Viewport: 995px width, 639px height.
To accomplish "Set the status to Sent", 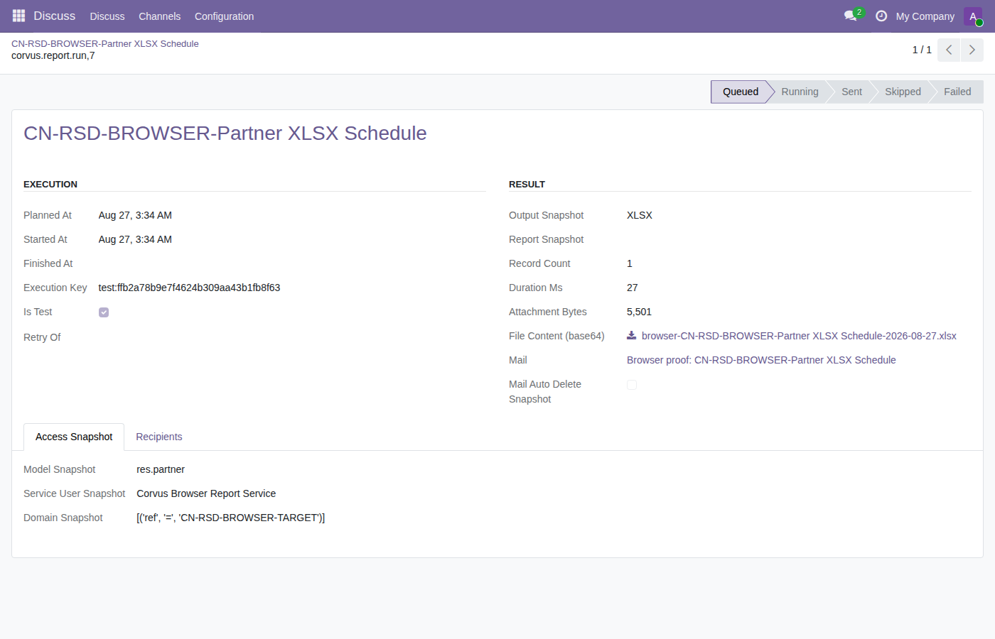I will pos(851,92).
